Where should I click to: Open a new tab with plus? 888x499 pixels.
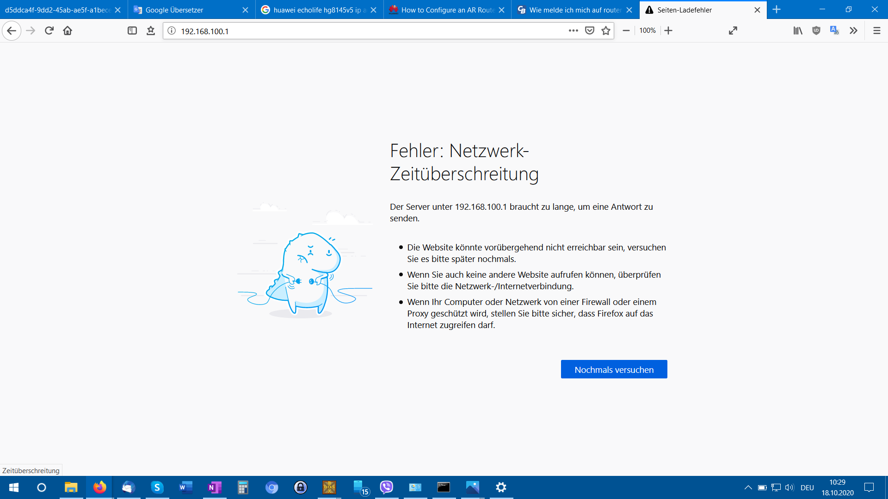click(777, 10)
